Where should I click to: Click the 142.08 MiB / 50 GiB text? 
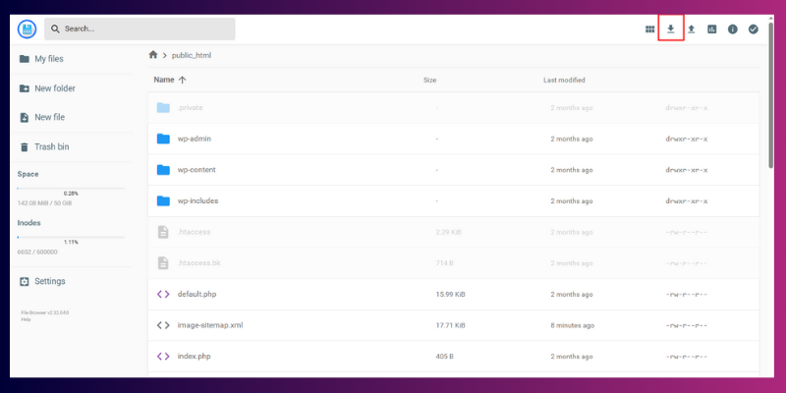[43, 203]
